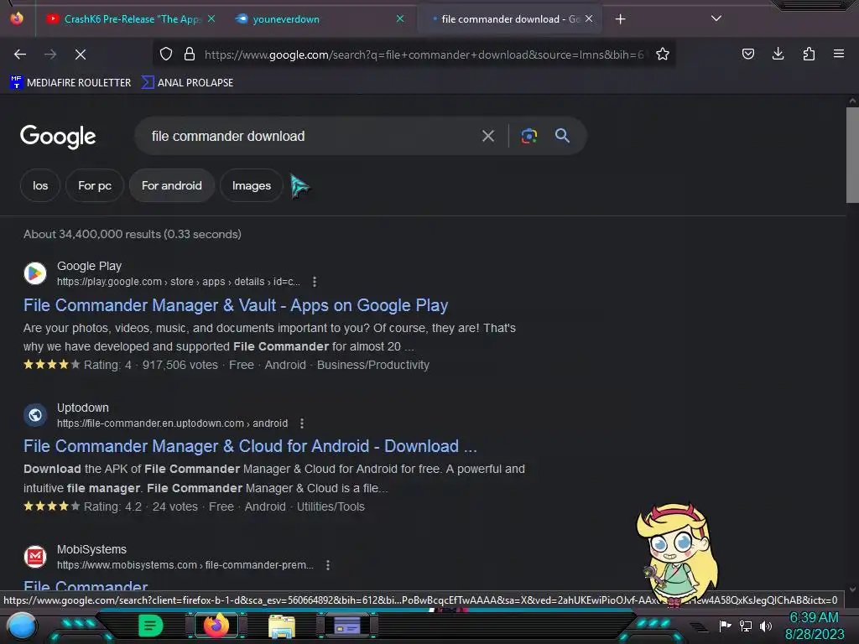Clear the search query with X

(488, 136)
